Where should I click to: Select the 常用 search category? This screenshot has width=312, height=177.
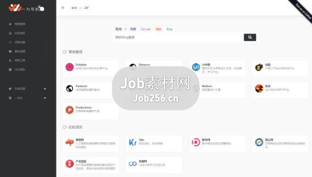[118, 29]
